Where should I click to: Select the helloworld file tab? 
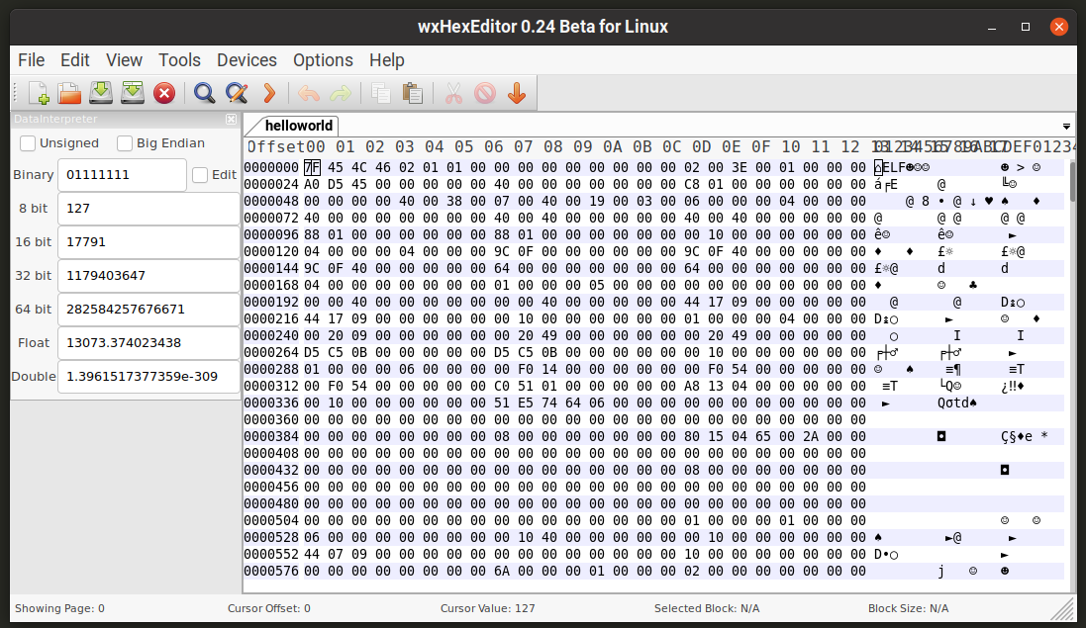point(300,126)
